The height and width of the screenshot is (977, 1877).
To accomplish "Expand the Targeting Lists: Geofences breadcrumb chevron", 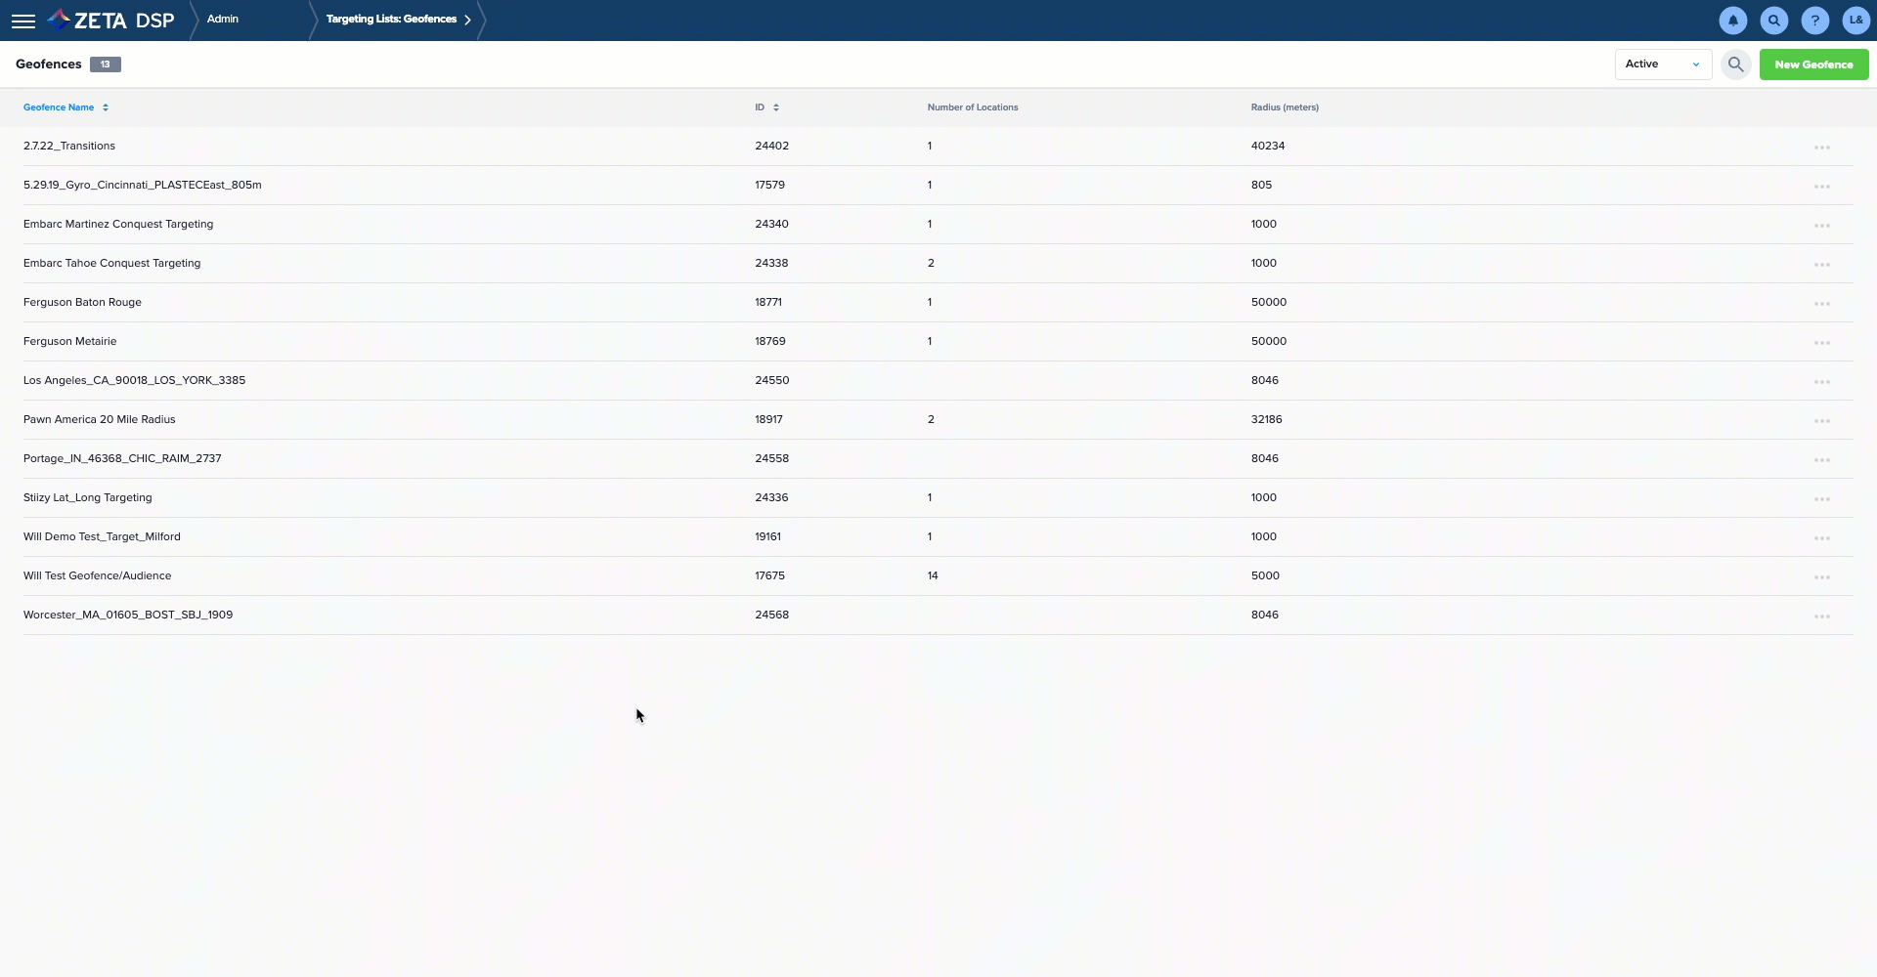I will (467, 20).
